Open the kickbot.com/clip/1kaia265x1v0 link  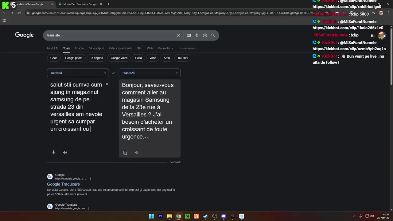(348, 28)
